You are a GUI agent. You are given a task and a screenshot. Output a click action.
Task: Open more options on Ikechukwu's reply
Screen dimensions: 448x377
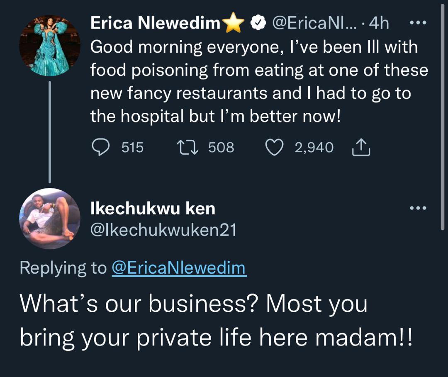(418, 208)
